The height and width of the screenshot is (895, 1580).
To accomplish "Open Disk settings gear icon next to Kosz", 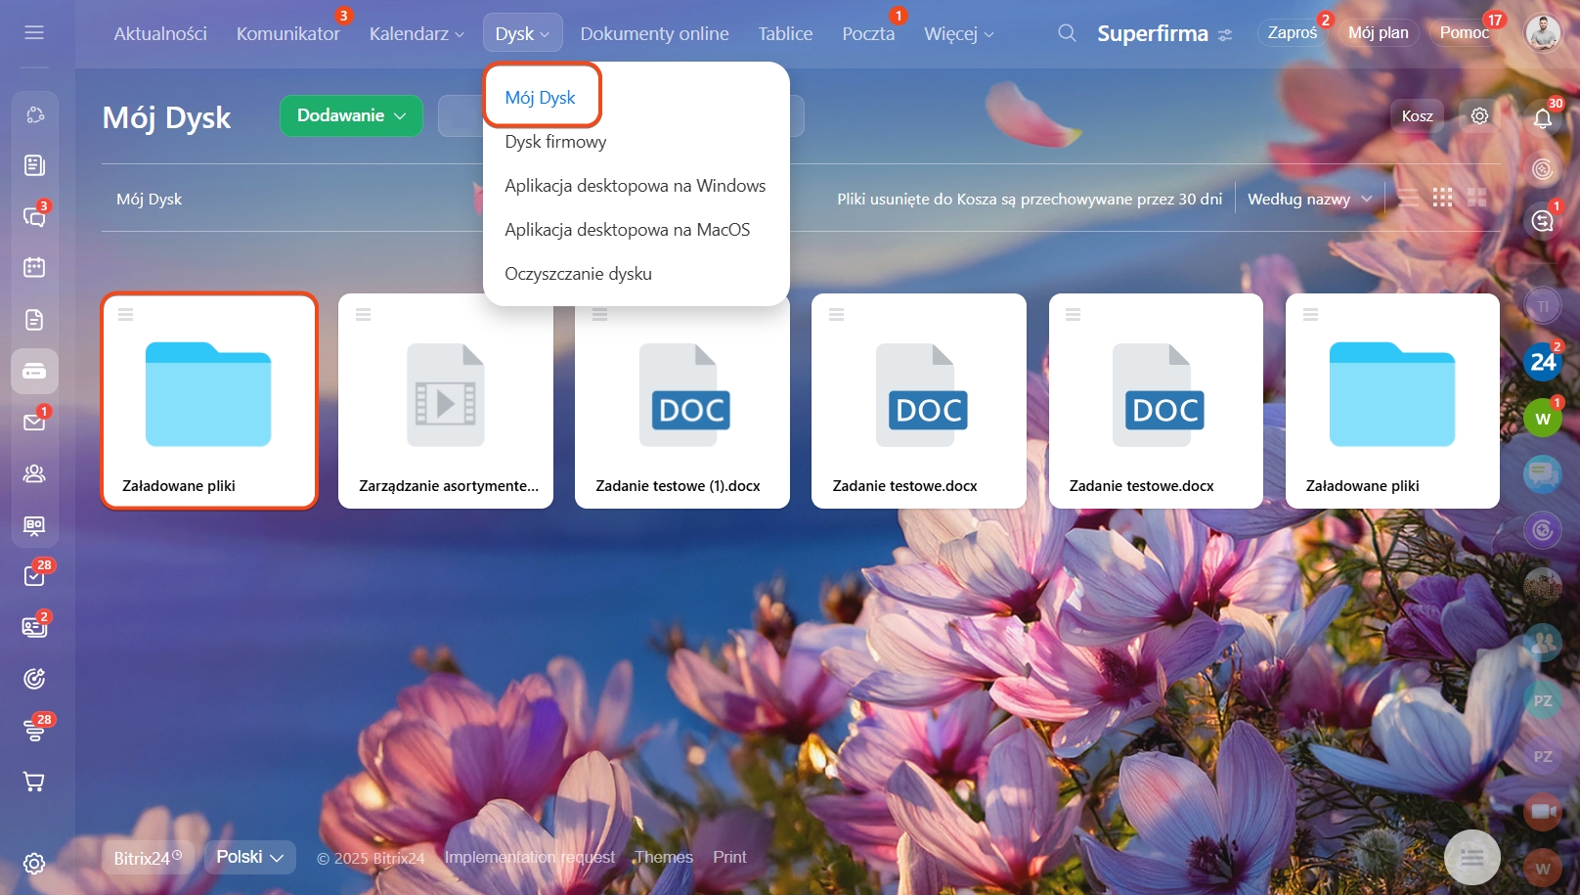I will coord(1479,115).
